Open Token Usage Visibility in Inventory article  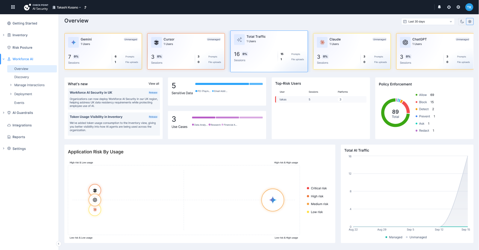(x=114, y=124)
